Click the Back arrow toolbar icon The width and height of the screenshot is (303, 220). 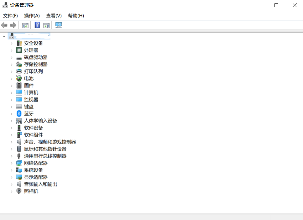coord(4,25)
